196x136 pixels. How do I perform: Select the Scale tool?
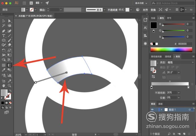pyautogui.click(x=10, y=50)
